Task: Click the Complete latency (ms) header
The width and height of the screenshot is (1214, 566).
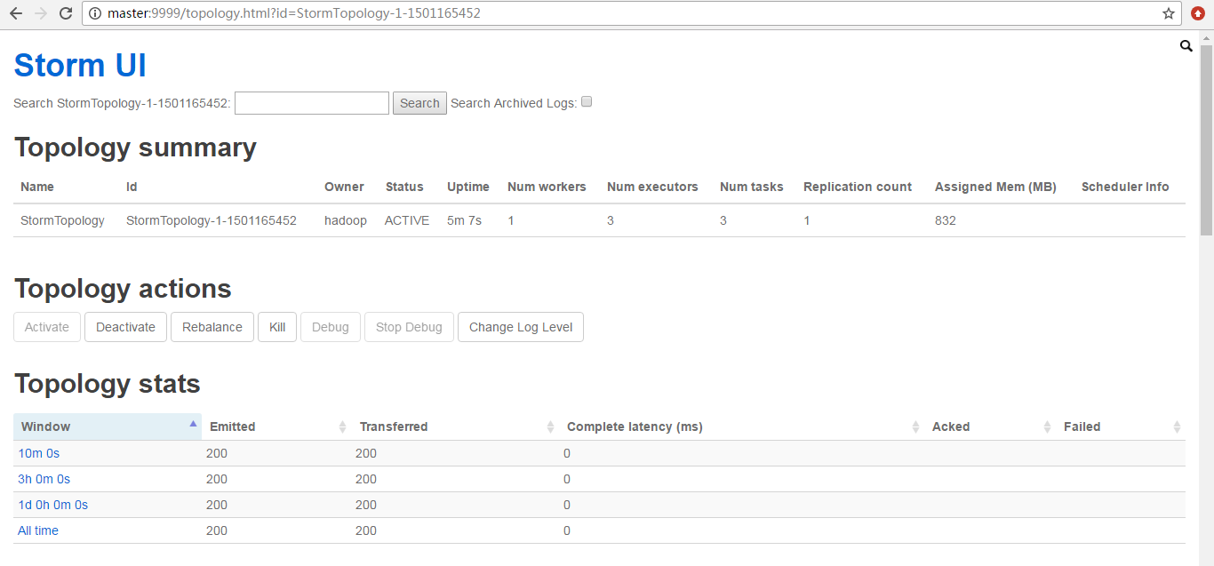Action: [x=741, y=426]
